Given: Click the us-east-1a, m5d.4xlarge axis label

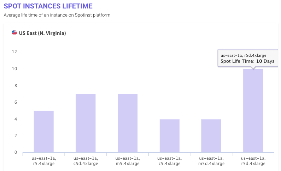Looking at the screenshot, I should tap(211, 161).
